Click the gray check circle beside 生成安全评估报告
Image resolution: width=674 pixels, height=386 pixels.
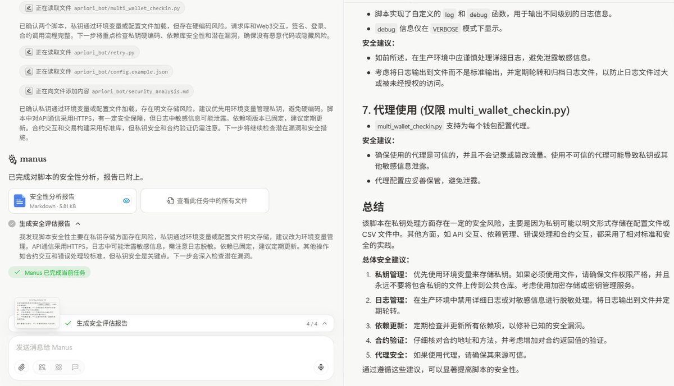[x=12, y=223]
